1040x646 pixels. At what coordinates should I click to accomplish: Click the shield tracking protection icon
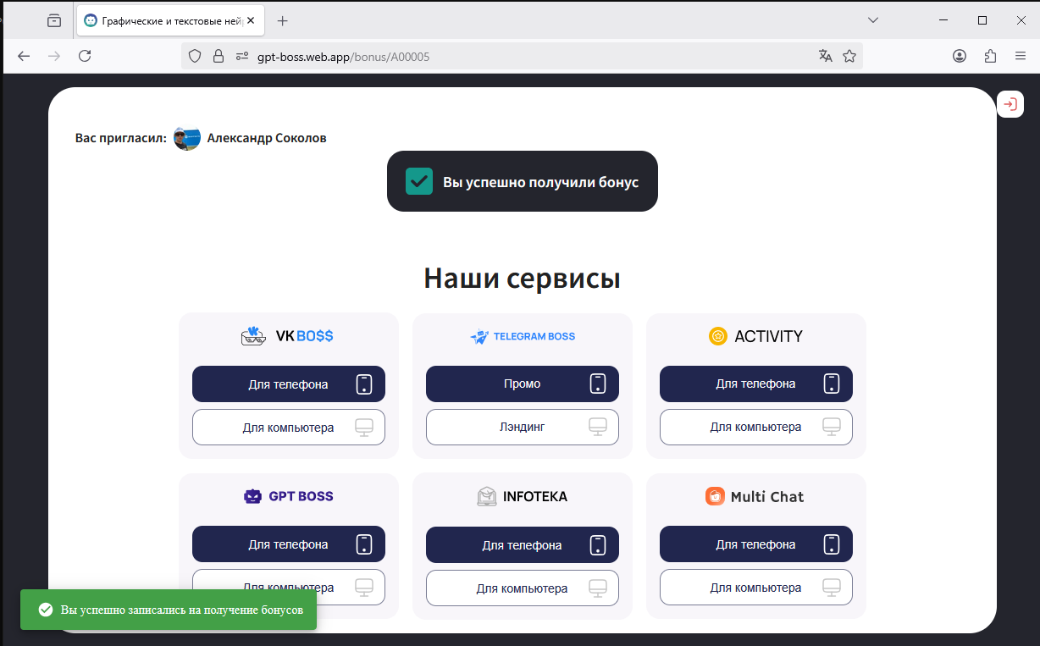click(195, 56)
